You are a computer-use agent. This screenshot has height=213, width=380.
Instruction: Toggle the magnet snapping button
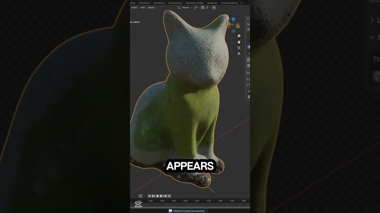(x=202, y=8)
